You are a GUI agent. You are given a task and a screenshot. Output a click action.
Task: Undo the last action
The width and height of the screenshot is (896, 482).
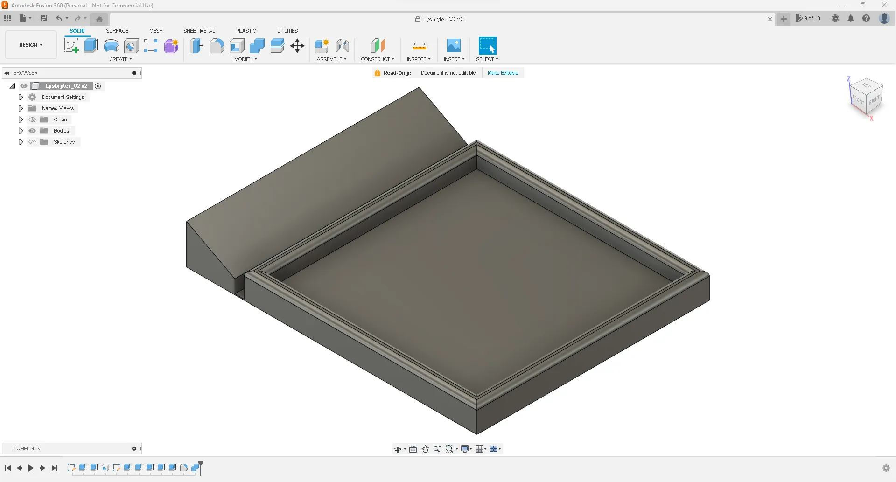point(59,18)
